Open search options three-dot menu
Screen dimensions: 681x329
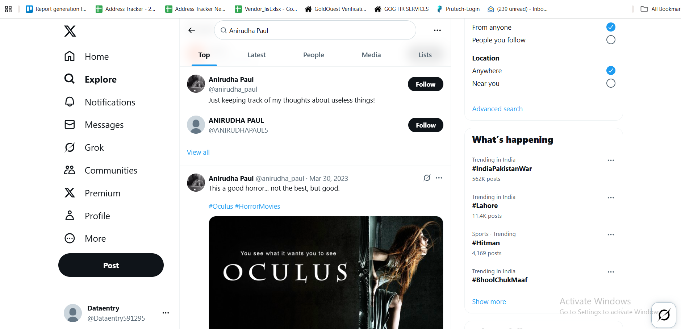pyautogui.click(x=437, y=30)
